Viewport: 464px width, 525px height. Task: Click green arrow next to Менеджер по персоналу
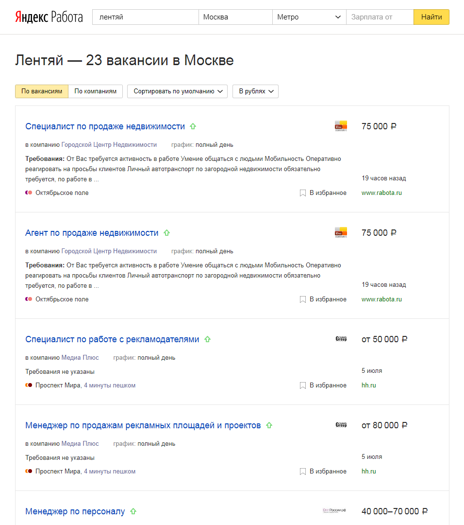click(133, 511)
